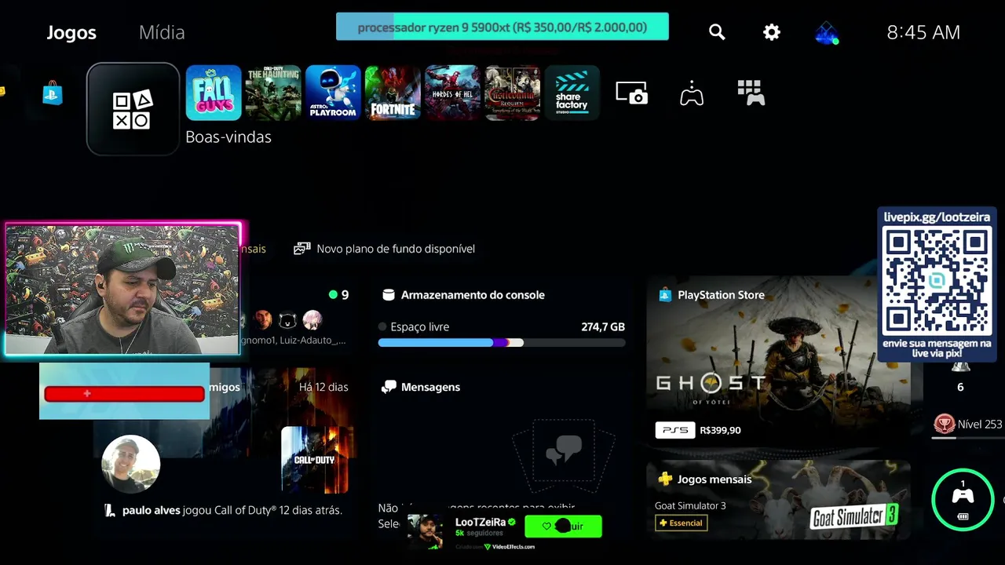
Task: Open the Game Library grid icon
Action: click(x=751, y=93)
